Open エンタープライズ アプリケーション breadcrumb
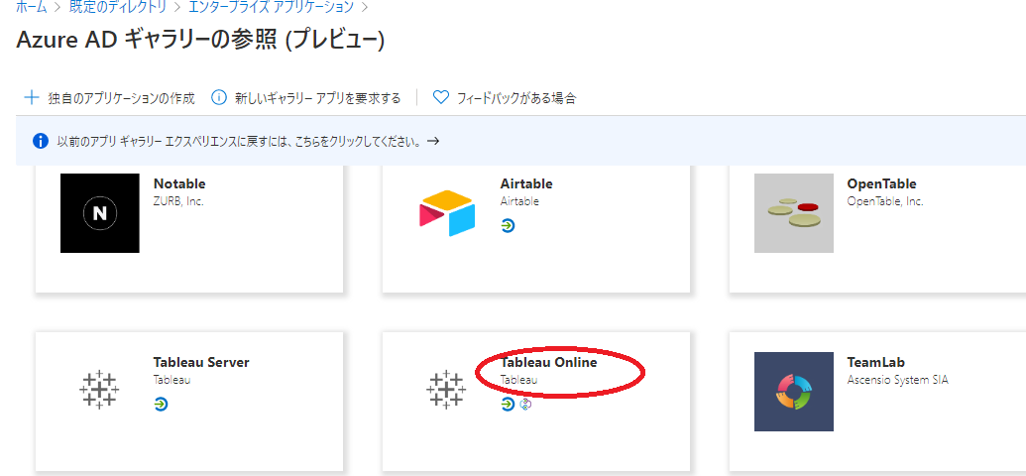 (271, 7)
